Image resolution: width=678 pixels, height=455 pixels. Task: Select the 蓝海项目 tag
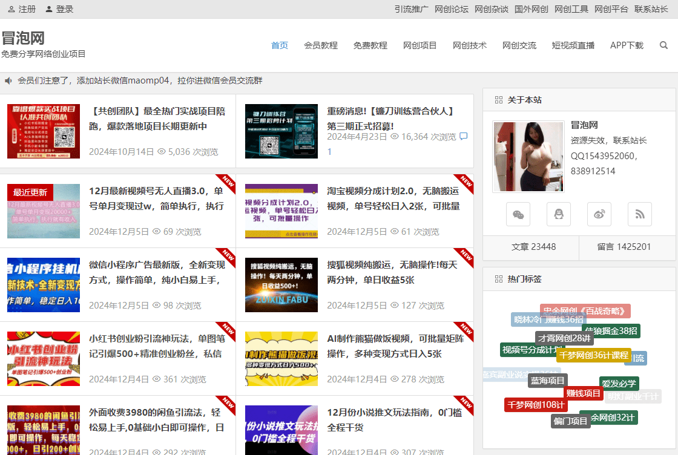coord(548,381)
